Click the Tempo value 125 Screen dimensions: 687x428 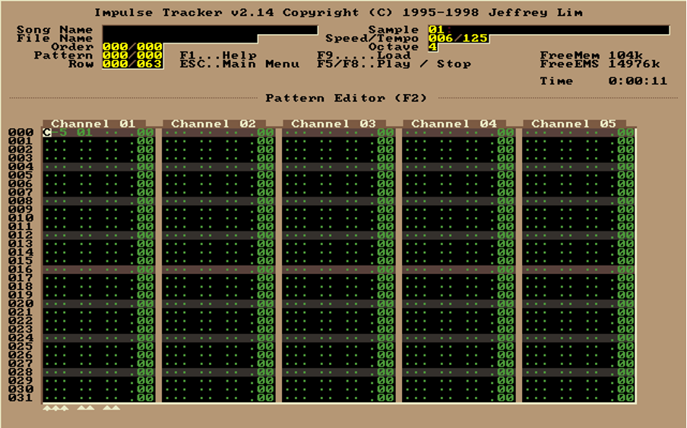(x=476, y=39)
